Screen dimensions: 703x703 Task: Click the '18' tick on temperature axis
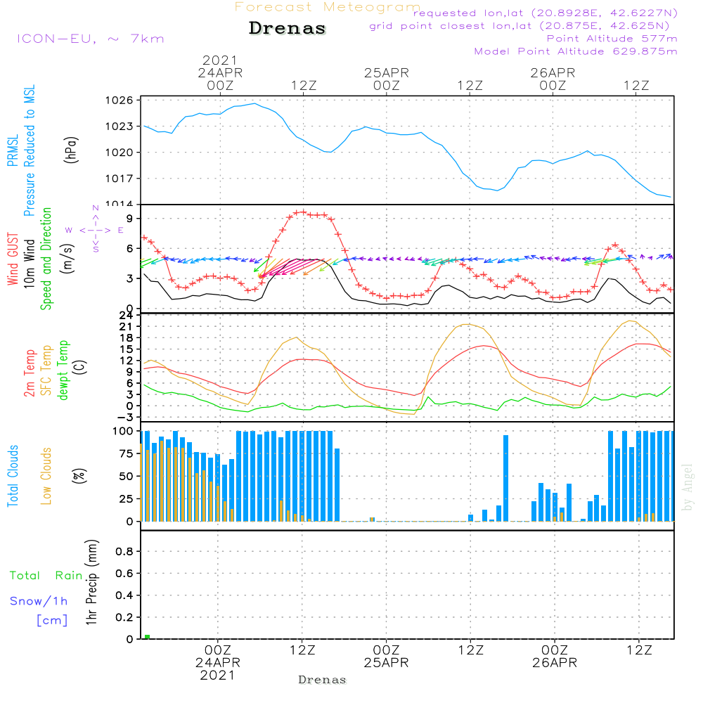coord(127,338)
